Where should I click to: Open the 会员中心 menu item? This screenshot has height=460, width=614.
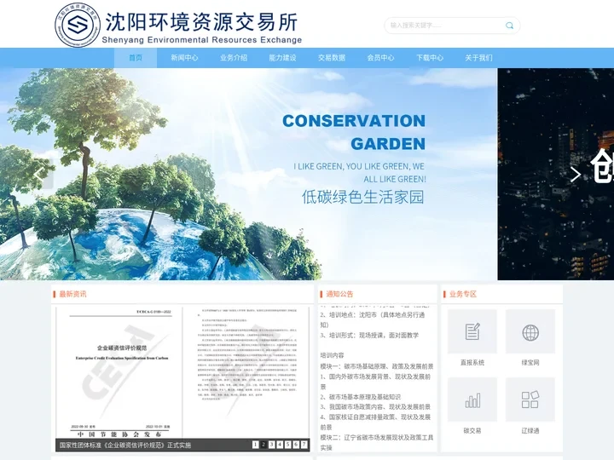(380, 58)
